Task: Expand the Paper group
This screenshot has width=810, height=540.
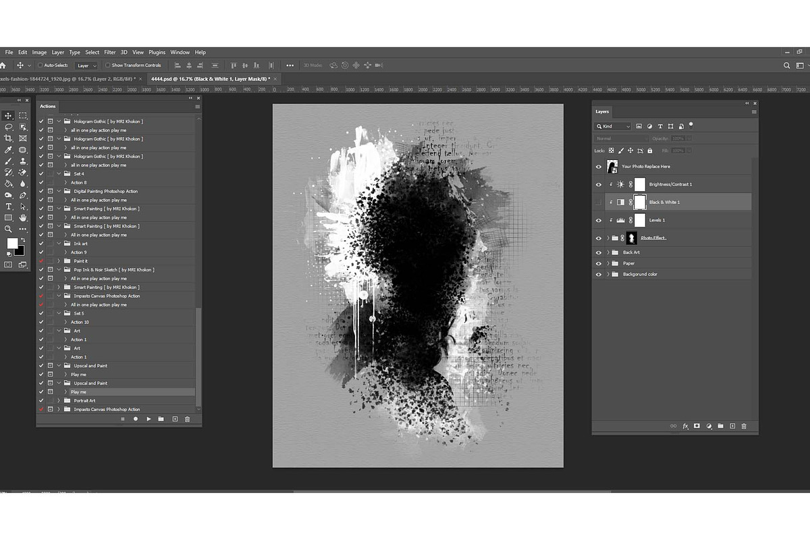Action: (608, 263)
